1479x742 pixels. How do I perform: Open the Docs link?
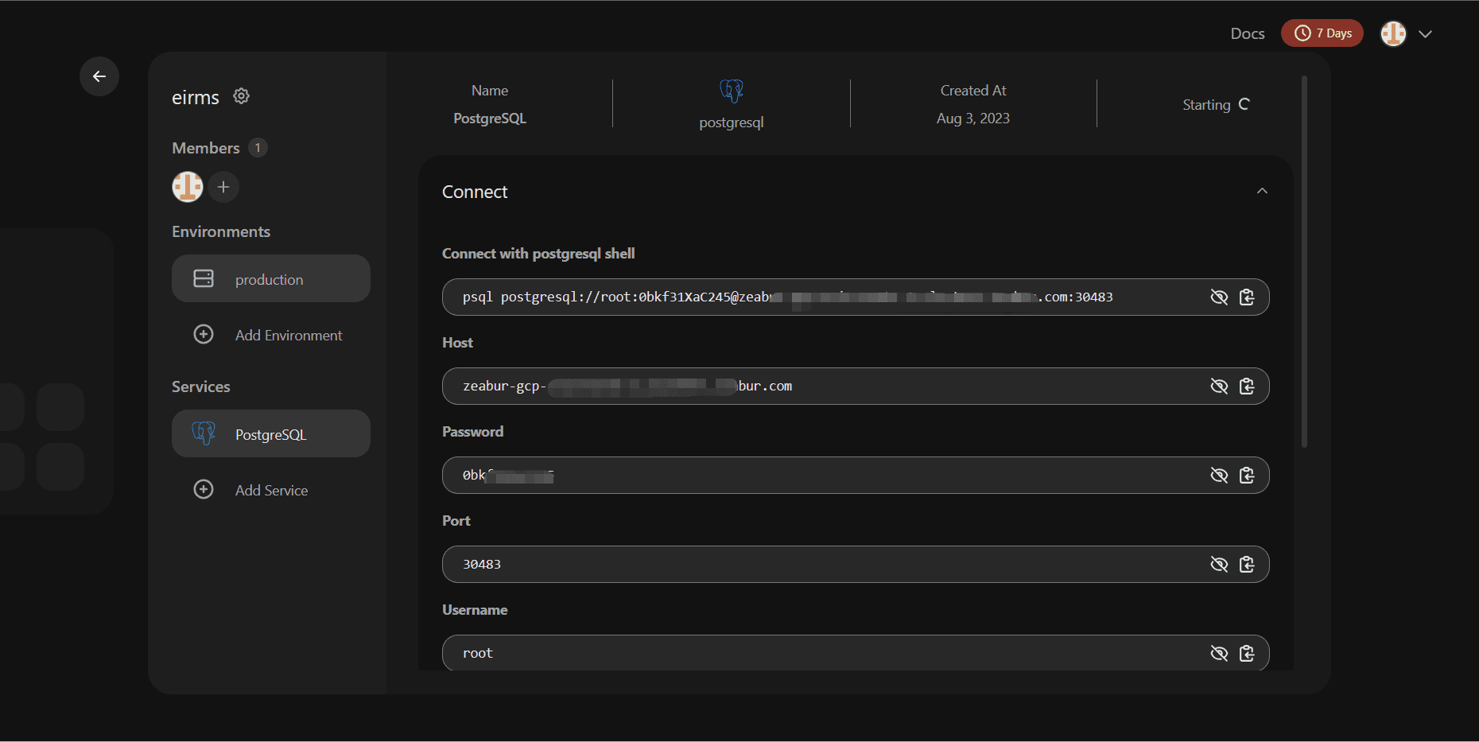pyautogui.click(x=1248, y=33)
